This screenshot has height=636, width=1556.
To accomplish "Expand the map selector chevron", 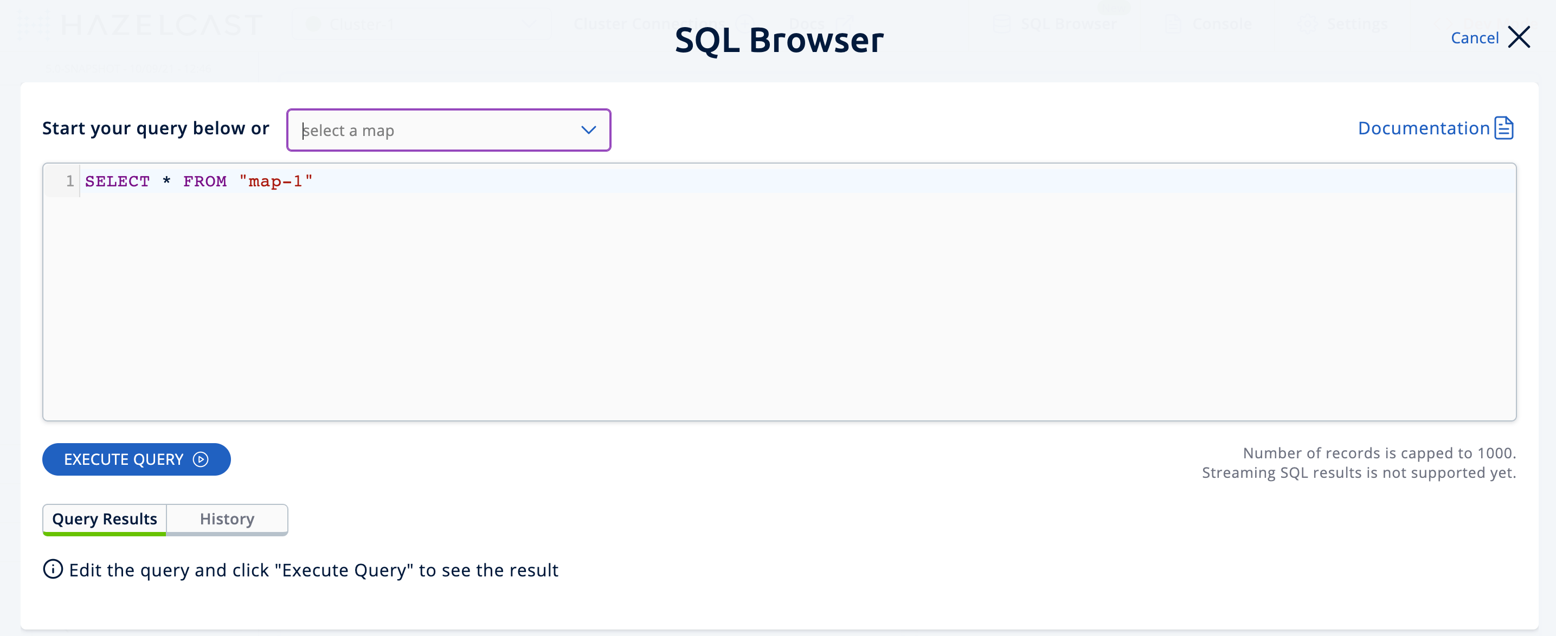I will (587, 129).
